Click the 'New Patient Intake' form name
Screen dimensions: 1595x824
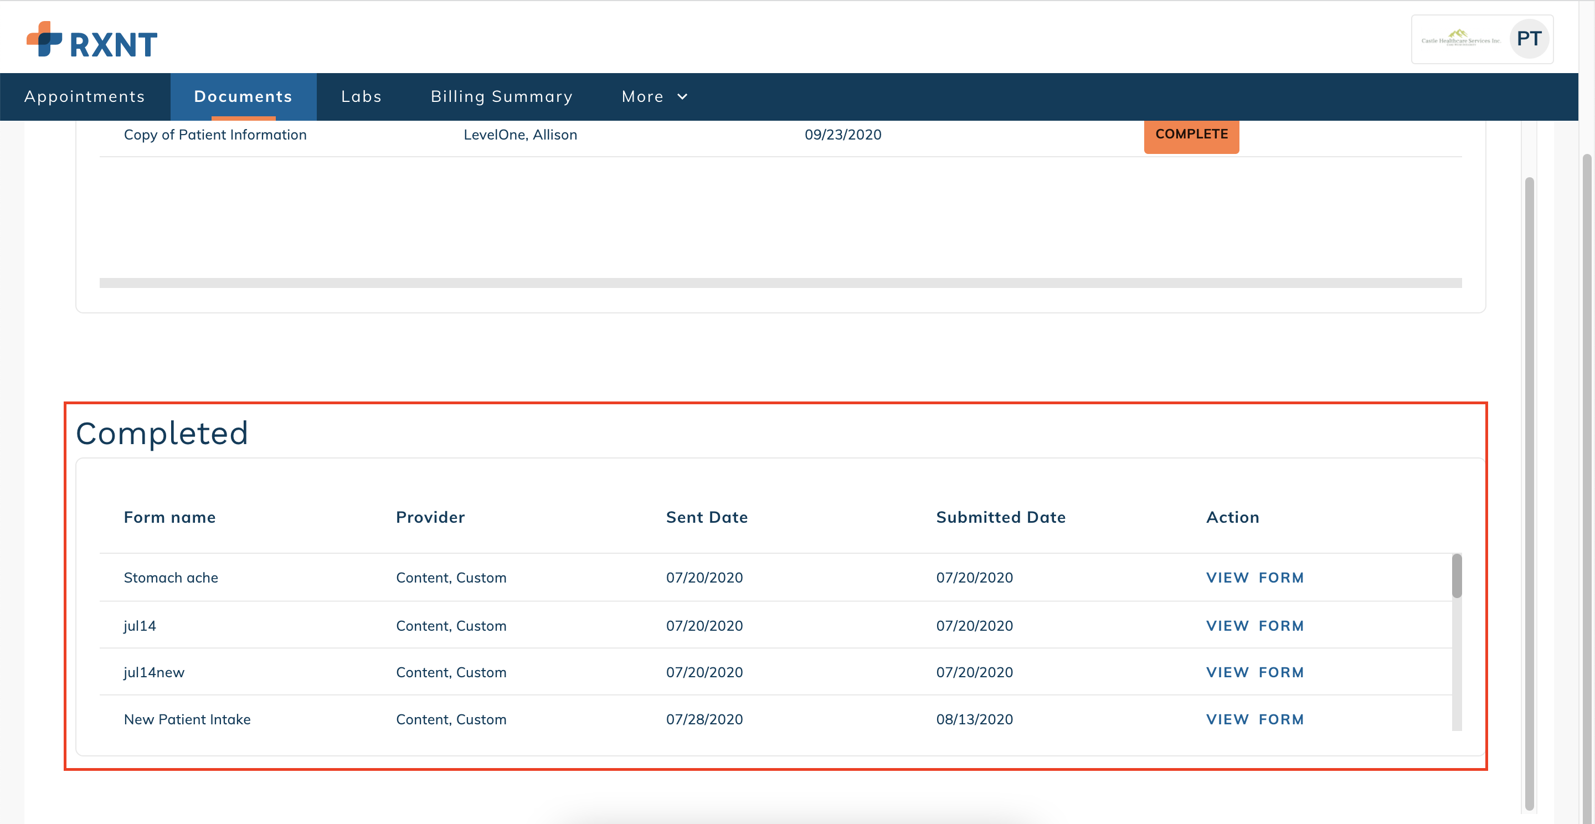(x=187, y=719)
